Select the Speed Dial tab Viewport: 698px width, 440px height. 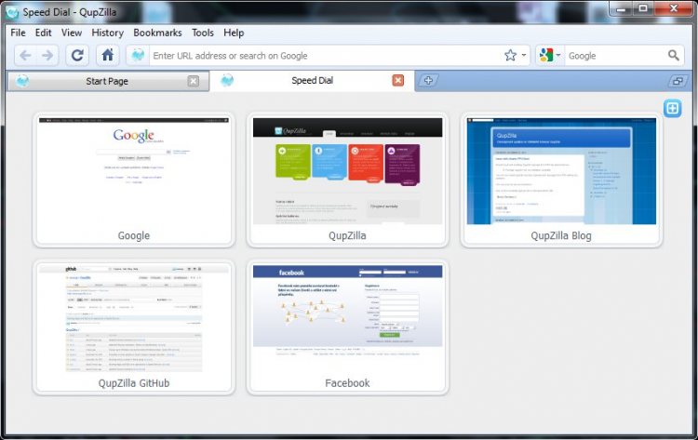(x=312, y=81)
